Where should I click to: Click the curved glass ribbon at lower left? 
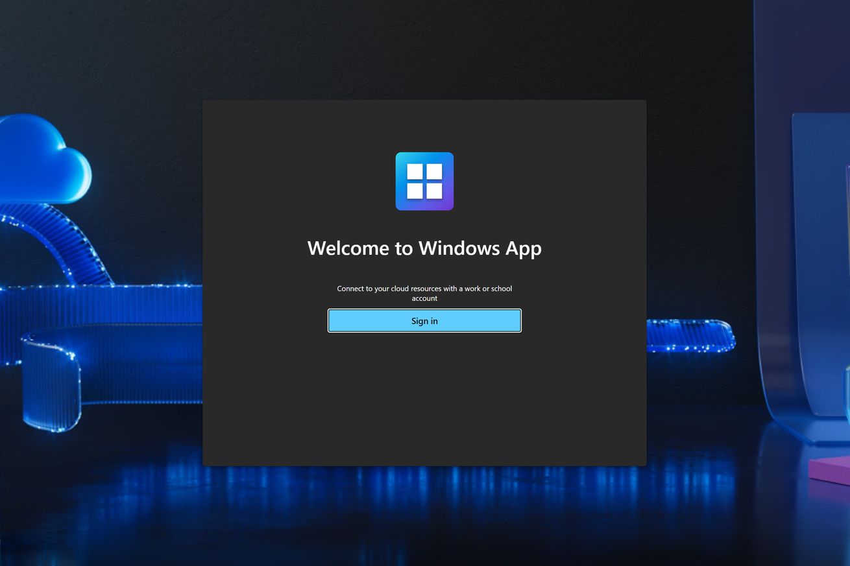coord(52,383)
